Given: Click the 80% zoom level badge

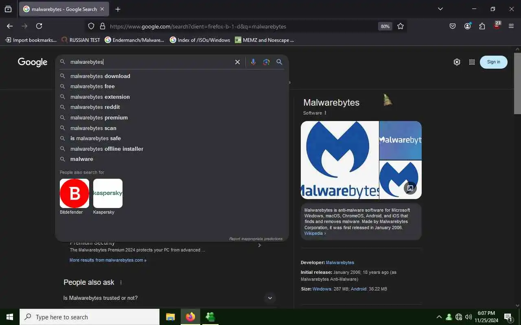Looking at the screenshot, I should 385,26.
